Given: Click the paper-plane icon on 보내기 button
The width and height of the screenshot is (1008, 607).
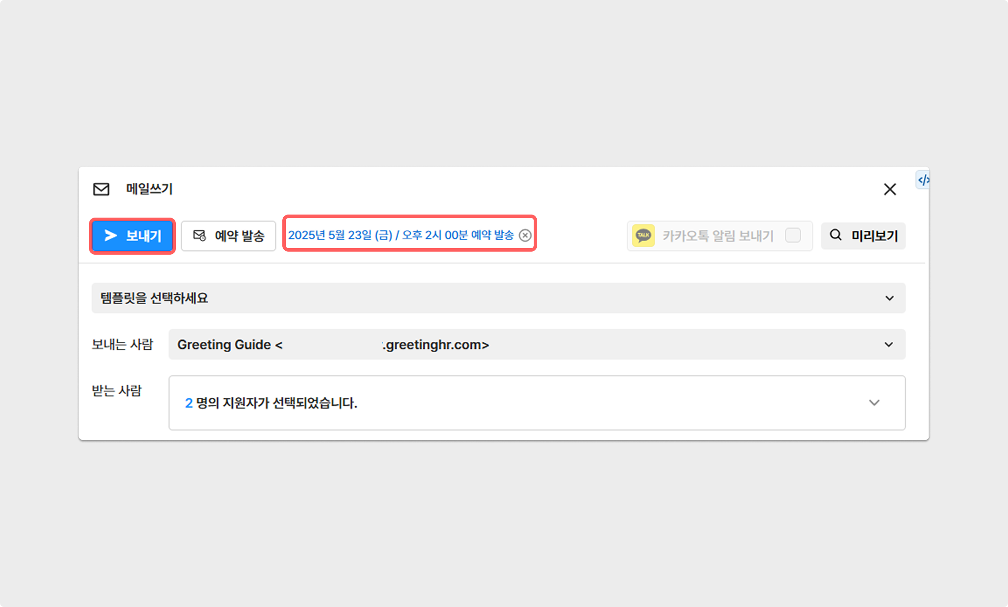Looking at the screenshot, I should (x=111, y=235).
